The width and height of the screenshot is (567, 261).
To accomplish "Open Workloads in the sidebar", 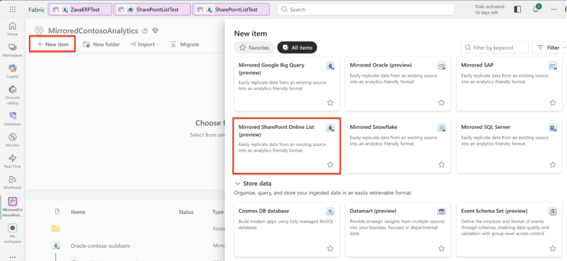I will coord(13,182).
